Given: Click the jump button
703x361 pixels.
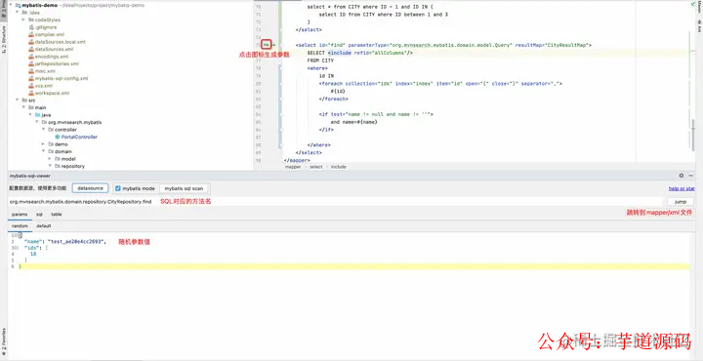Looking at the screenshot, I should coord(681,202).
